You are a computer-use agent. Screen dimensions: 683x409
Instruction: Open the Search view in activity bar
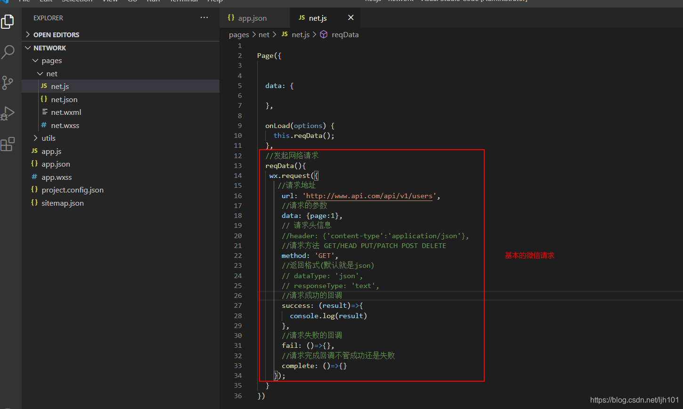click(x=8, y=52)
